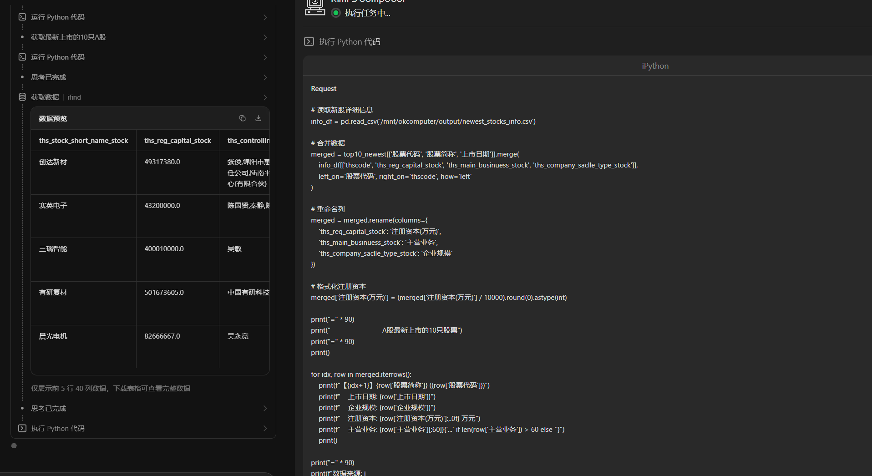This screenshot has width=872, height=476.
Task: Click the A股最新上市的10只股票 print line
Action: tap(386, 330)
